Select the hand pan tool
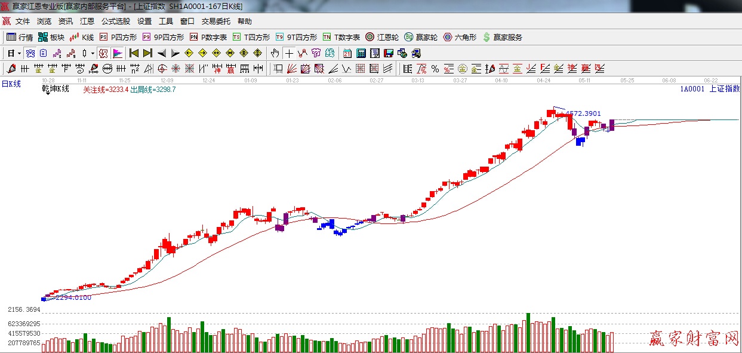Image resolution: width=742 pixels, height=353 pixels. pos(275,53)
